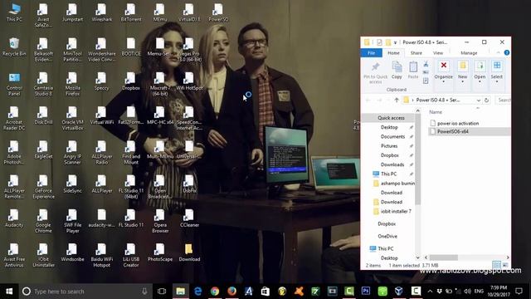Open File Explorer from the taskbar
The height and width of the screenshot is (299, 531).
[180, 291]
